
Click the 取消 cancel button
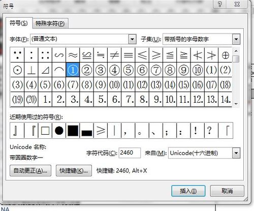(x=227, y=191)
